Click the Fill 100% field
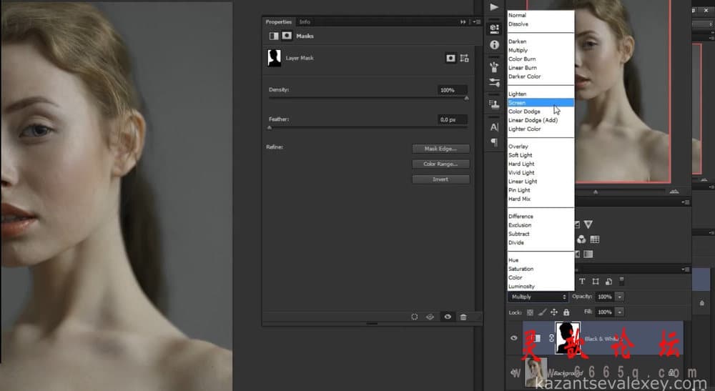This screenshot has height=391, width=715. [605, 312]
